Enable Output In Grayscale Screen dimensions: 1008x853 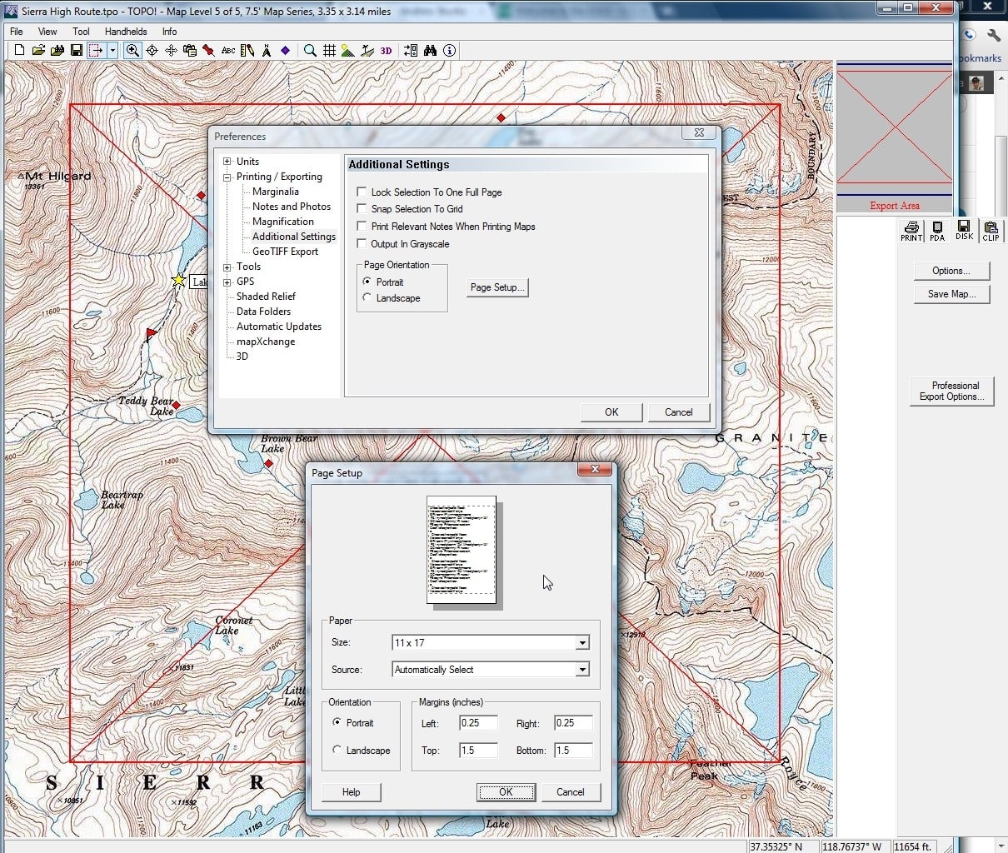click(x=362, y=243)
